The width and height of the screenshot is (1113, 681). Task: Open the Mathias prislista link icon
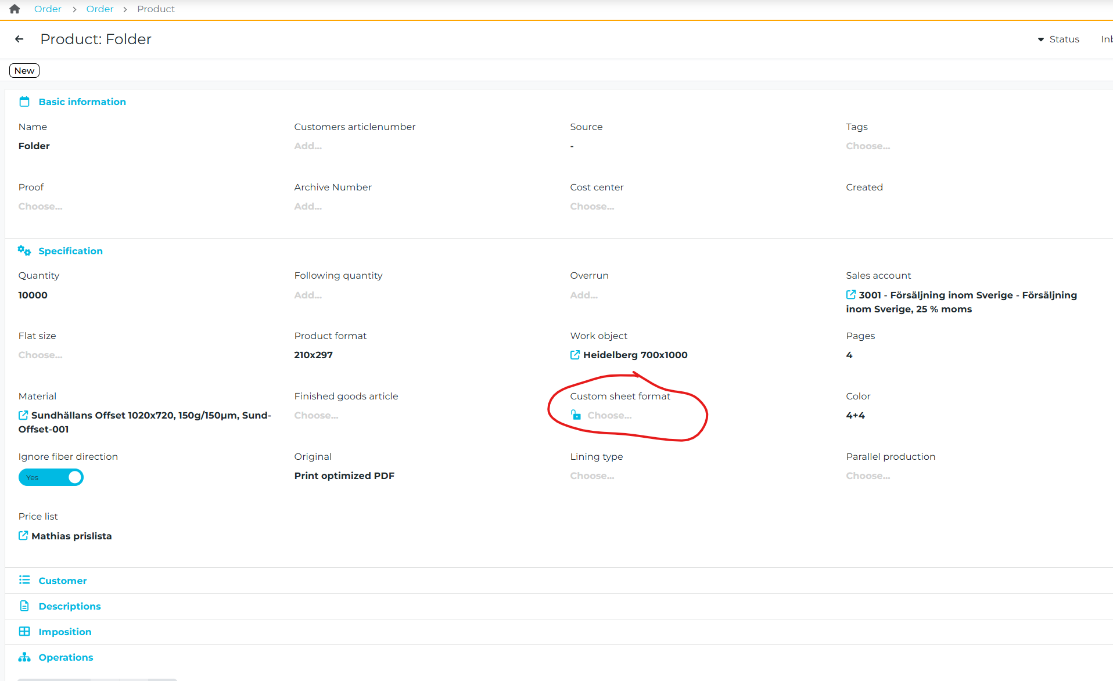coord(23,536)
